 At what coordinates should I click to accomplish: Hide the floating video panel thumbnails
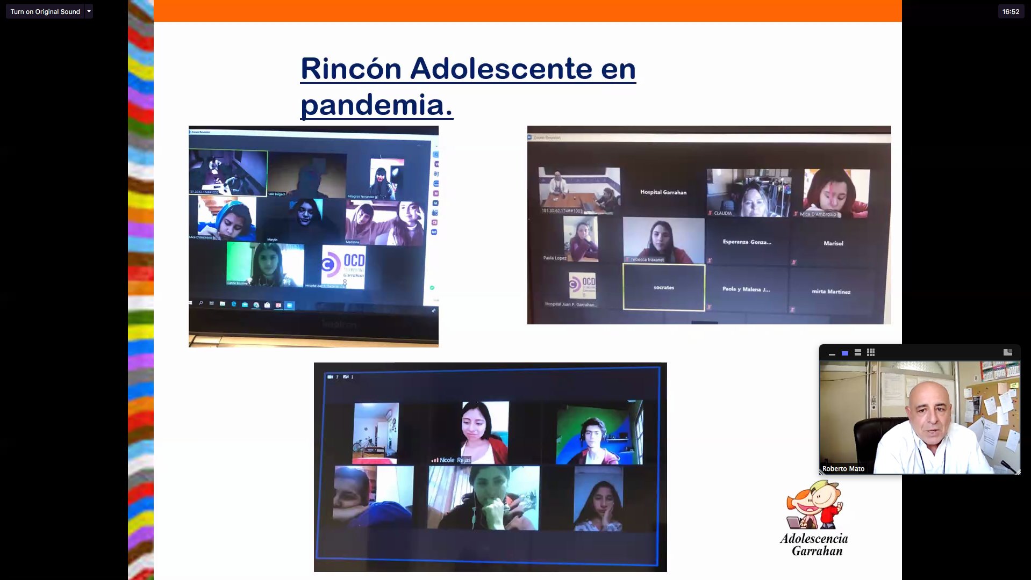click(832, 353)
